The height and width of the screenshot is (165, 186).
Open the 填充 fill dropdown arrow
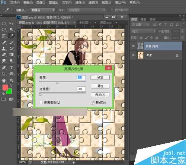coord(182,38)
